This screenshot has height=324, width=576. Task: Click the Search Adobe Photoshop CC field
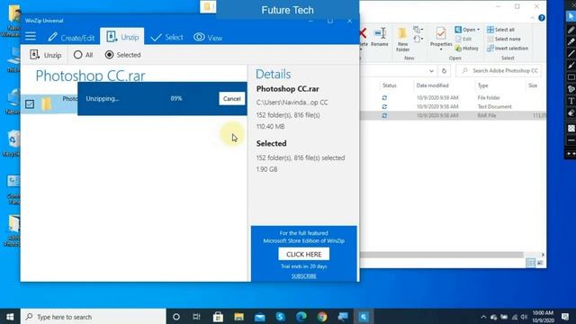pos(499,70)
